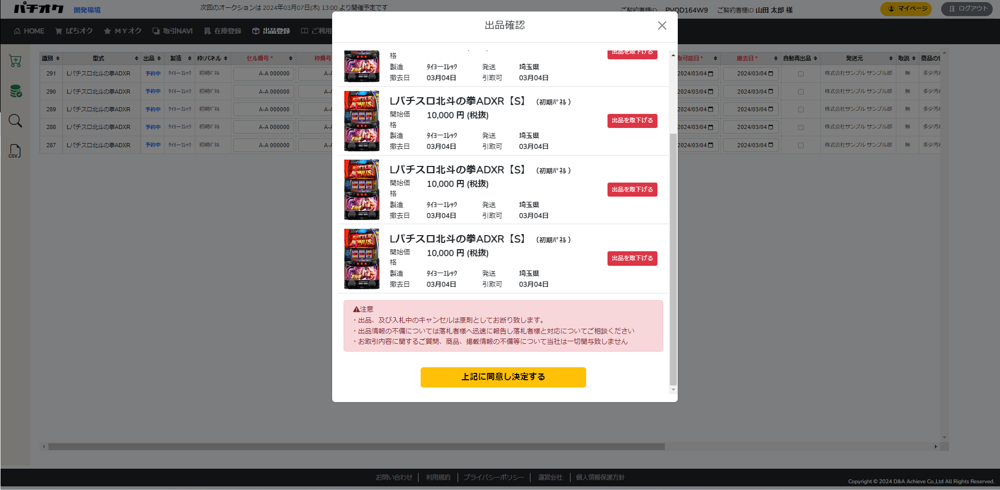Open 撤去日 calendar icon in row 287
The width and height of the screenshot is (1000, 490).
click(770, 145)
